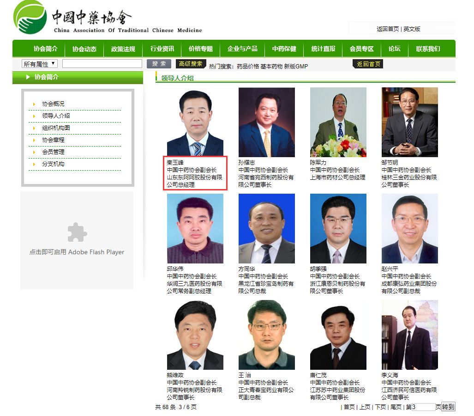Open 协会章程 in sidebar
The image size is (474, 416).
tap(53, 140)
